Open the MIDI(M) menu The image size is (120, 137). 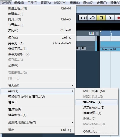(60, 3)
